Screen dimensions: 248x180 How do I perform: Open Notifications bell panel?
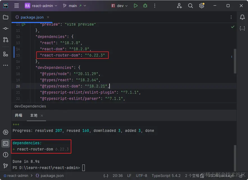[242, 17]
